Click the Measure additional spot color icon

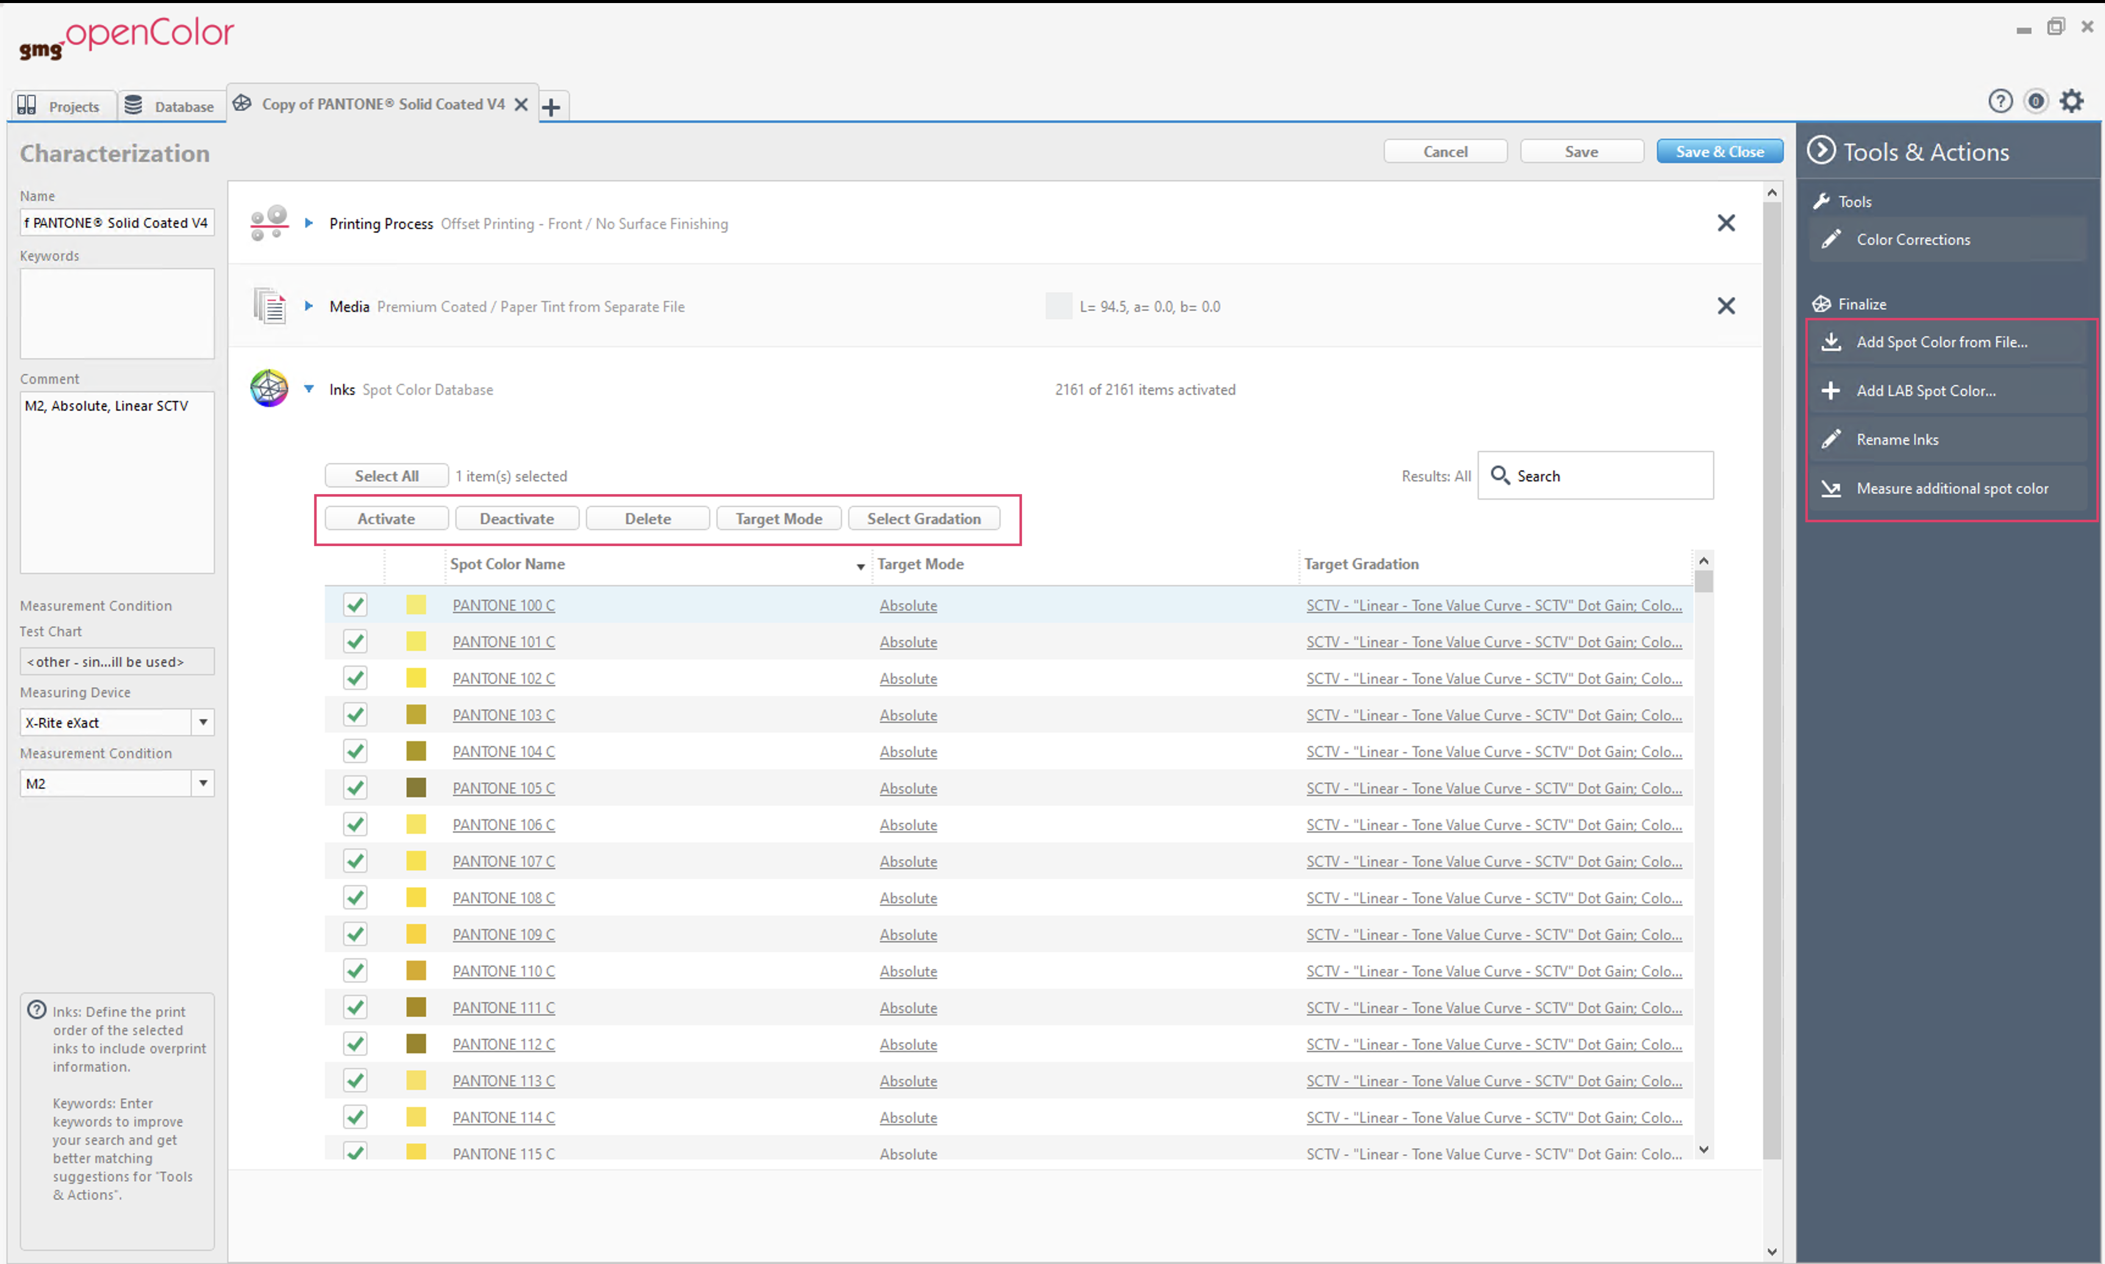point(1830,489)
